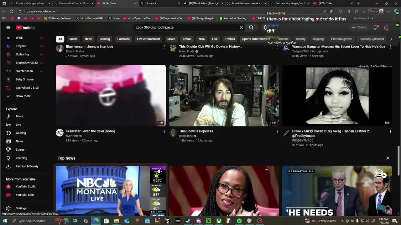Open File Explorer from the taskbar
This screenshot has height=225, width=401.
[x=116, y=221]
